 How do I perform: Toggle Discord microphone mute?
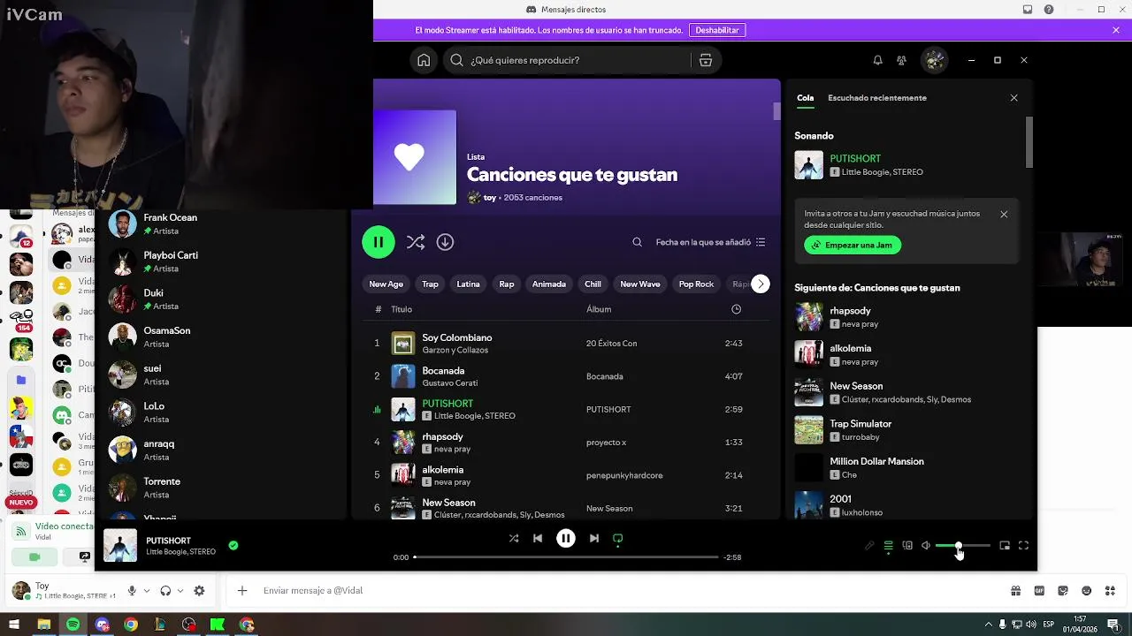coord(132,591)
